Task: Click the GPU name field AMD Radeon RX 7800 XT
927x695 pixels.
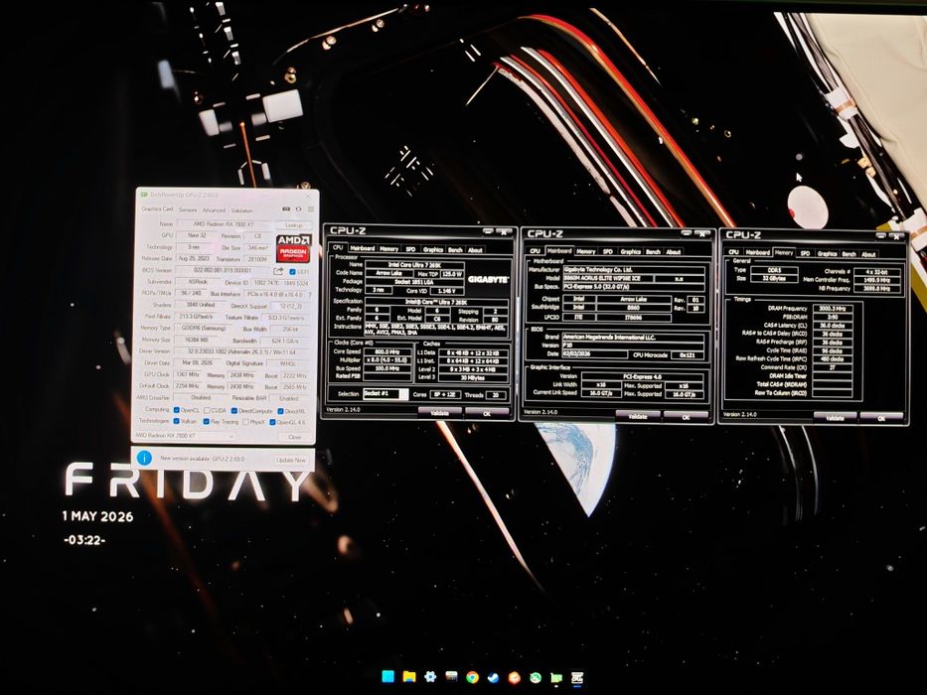Action: (224, 224)
